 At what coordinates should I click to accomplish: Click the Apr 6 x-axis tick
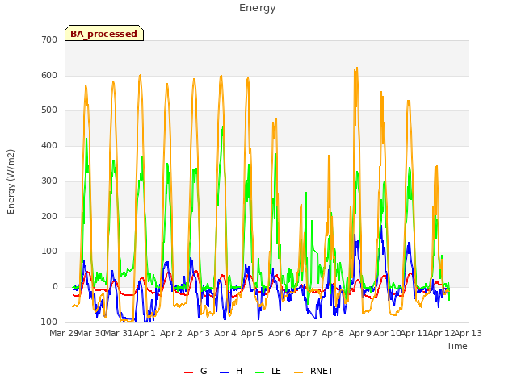coord(280,333)
